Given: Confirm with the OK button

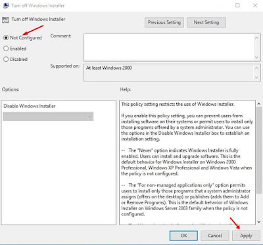Looking at the screenshot, I should click(183, 236).
